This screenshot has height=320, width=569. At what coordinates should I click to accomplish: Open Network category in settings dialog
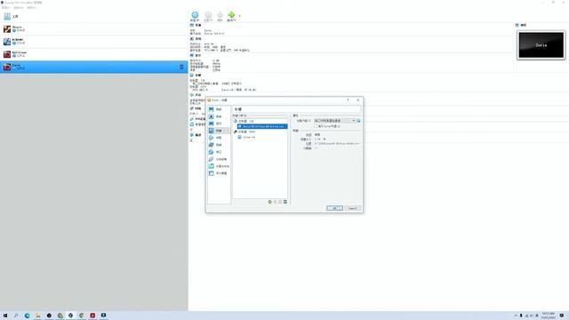pos(219,145)
